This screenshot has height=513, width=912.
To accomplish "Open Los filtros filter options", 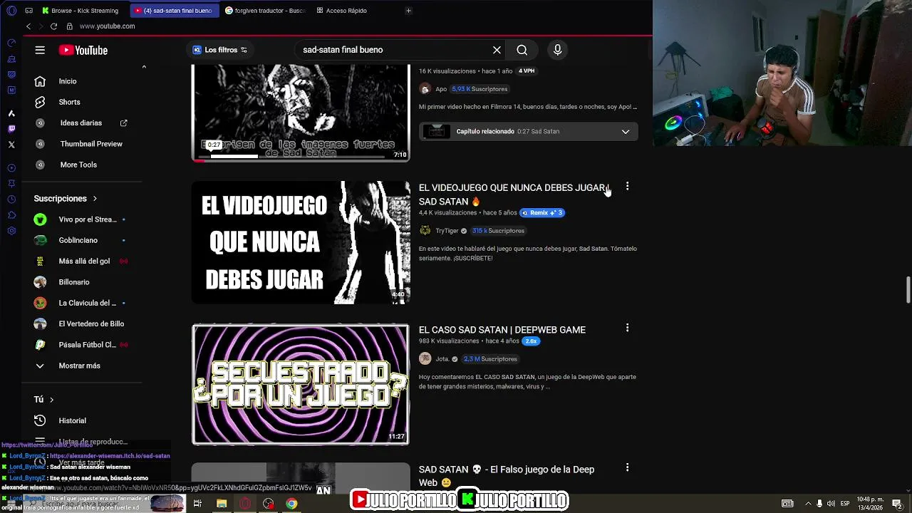I will (220, 50).
